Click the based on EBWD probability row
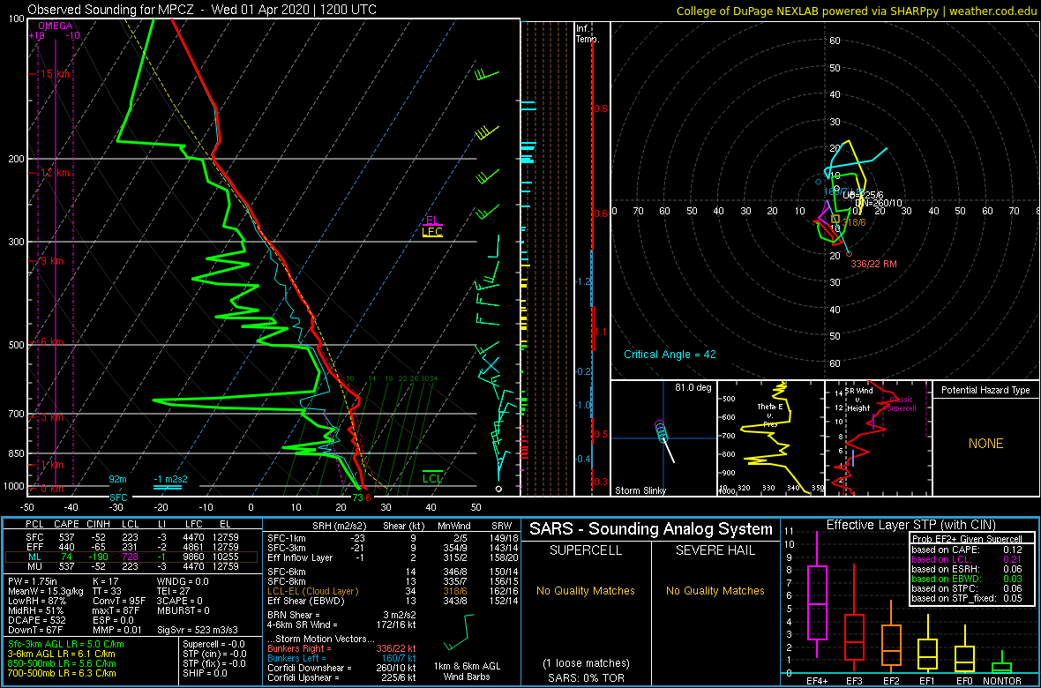 [x=967, y=580]
